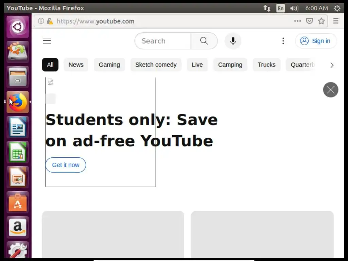348x261 pixels.
Task: Open the second video thumbnail placeholder
Action: pyautogui.click(x=262, y=234)
